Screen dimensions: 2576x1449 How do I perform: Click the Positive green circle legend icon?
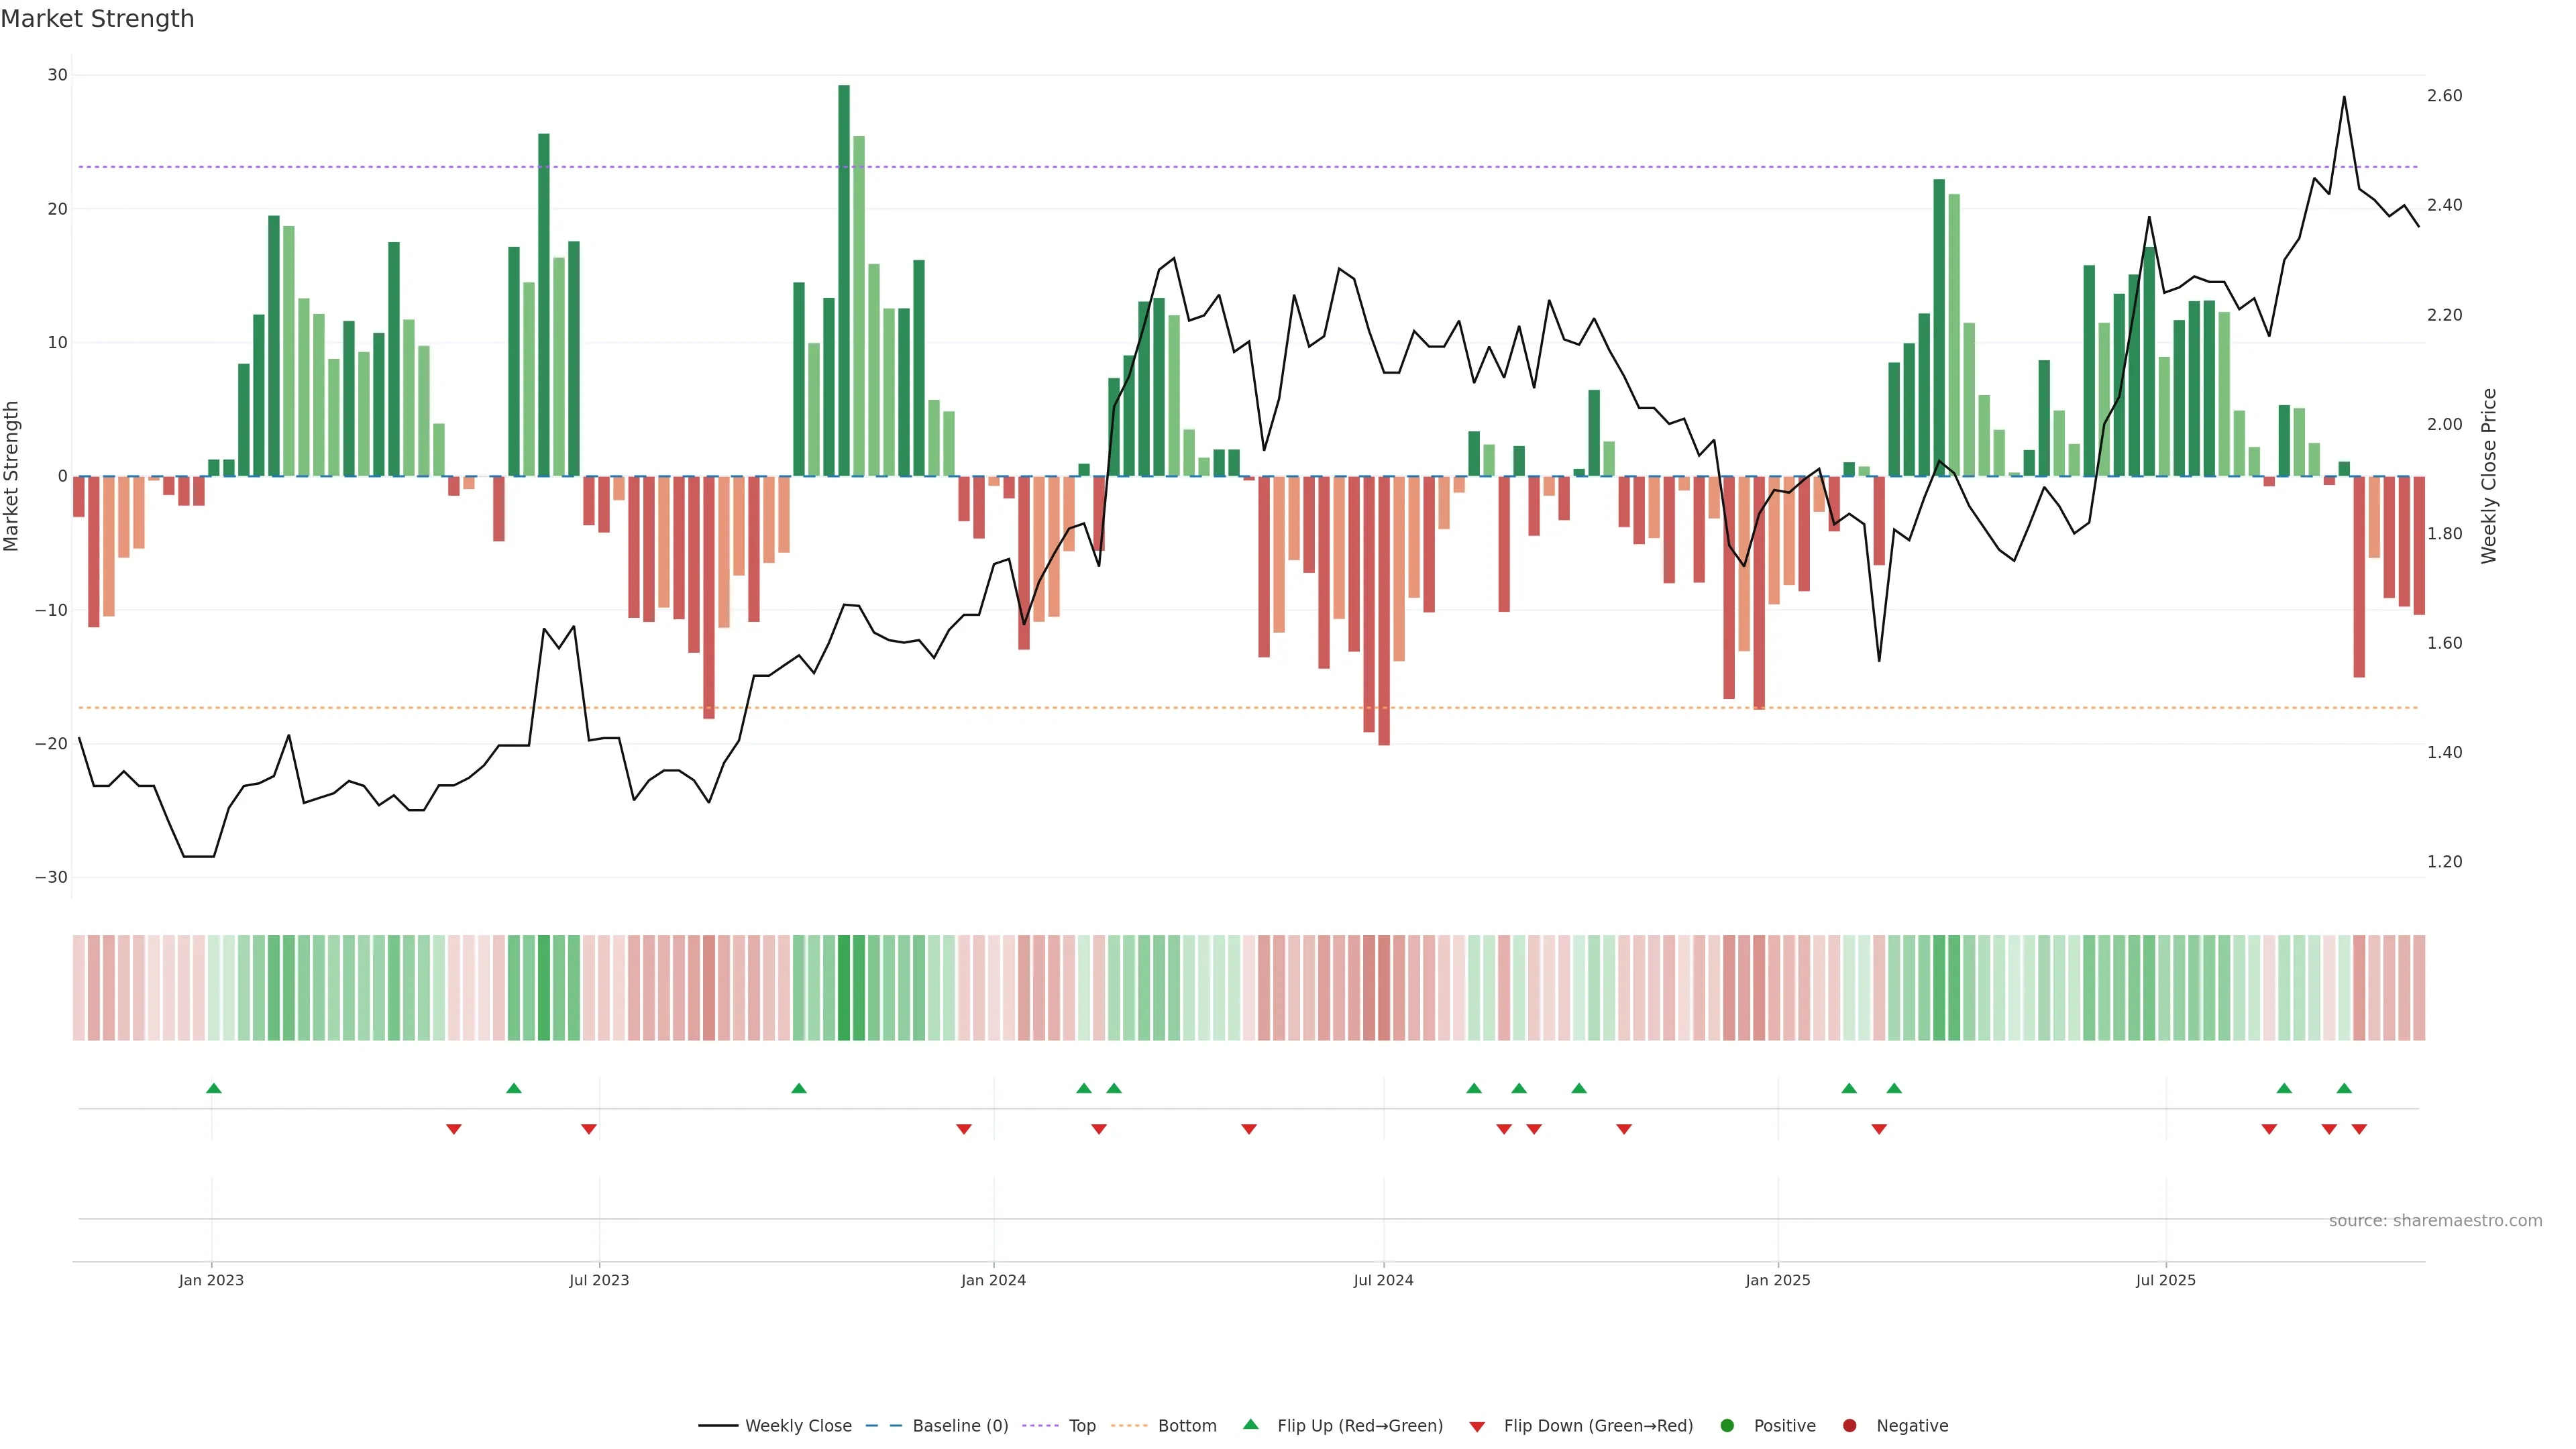1727,1426
